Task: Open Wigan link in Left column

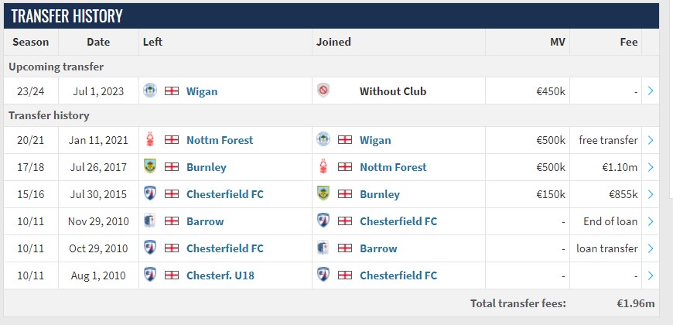Action: [202, 91]
